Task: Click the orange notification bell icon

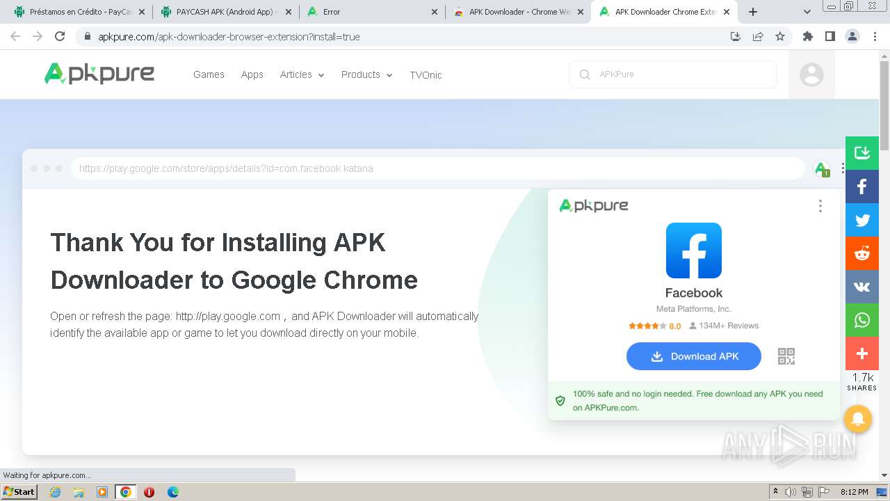Action: [x=858, y=419]
